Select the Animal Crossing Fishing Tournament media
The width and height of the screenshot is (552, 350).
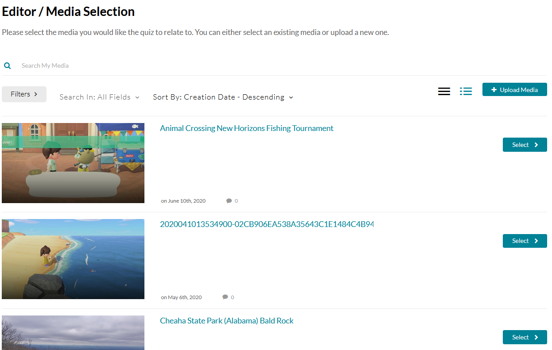(525, 145)
